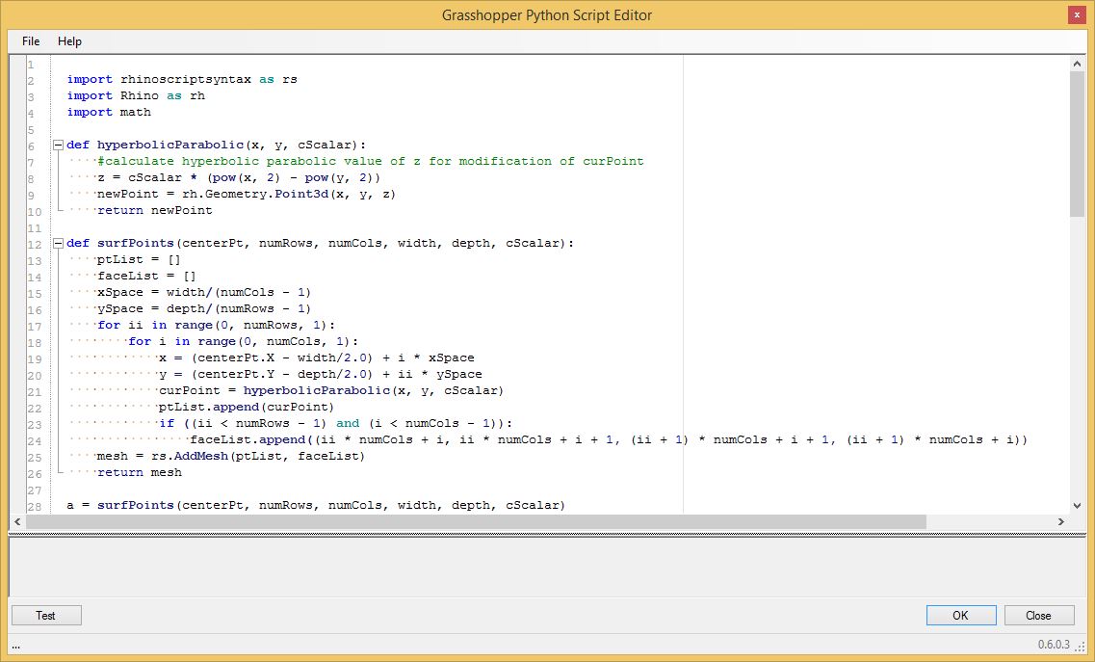Open the File menu
Image resolution: width=1095 pixels, height=662 pixels.
pos(31,41)
